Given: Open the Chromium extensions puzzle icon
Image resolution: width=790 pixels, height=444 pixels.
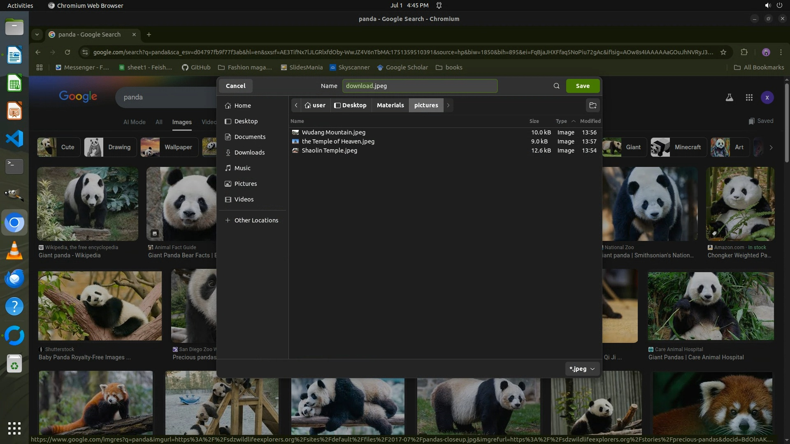Looking at the screenshot, I should pyautogui.click(x=744, y=52).
